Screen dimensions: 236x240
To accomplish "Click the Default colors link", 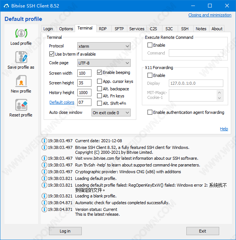I will pos(62,102).
